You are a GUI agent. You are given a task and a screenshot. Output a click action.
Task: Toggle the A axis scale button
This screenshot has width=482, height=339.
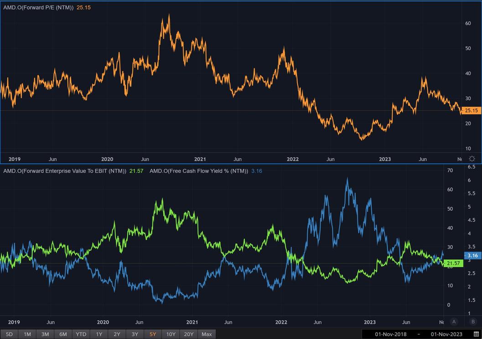454,322
